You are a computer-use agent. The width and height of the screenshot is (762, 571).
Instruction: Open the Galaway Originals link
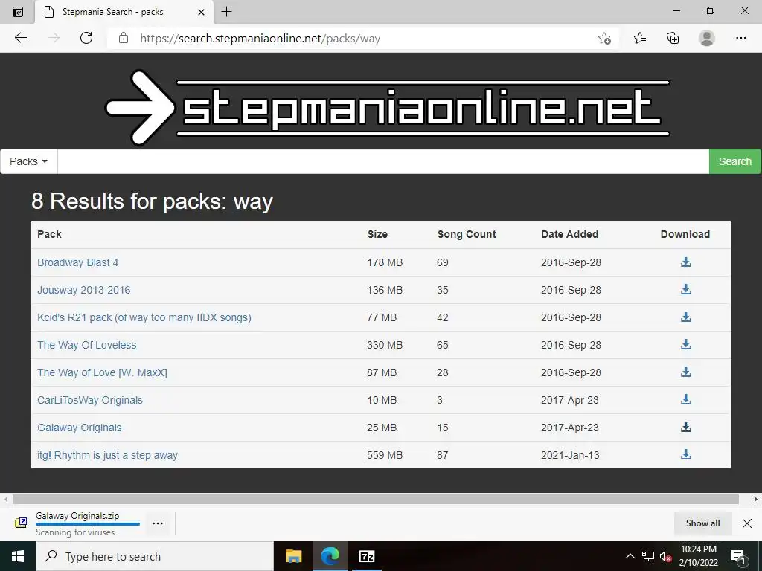pos(79,428)
